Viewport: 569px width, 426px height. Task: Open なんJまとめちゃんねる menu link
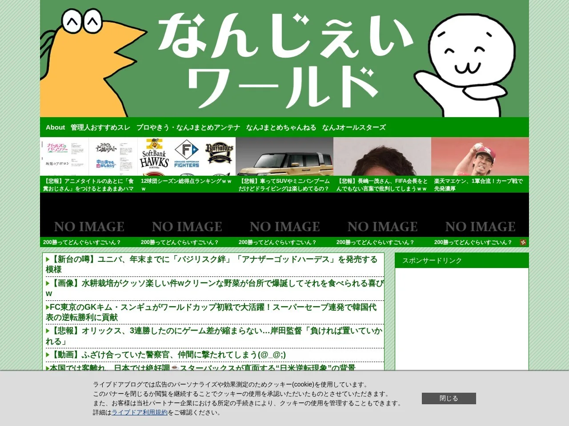click(x=281, y=127)
